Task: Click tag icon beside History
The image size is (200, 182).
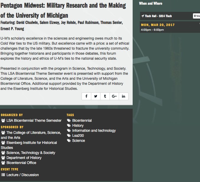Action: coord(69,126)
